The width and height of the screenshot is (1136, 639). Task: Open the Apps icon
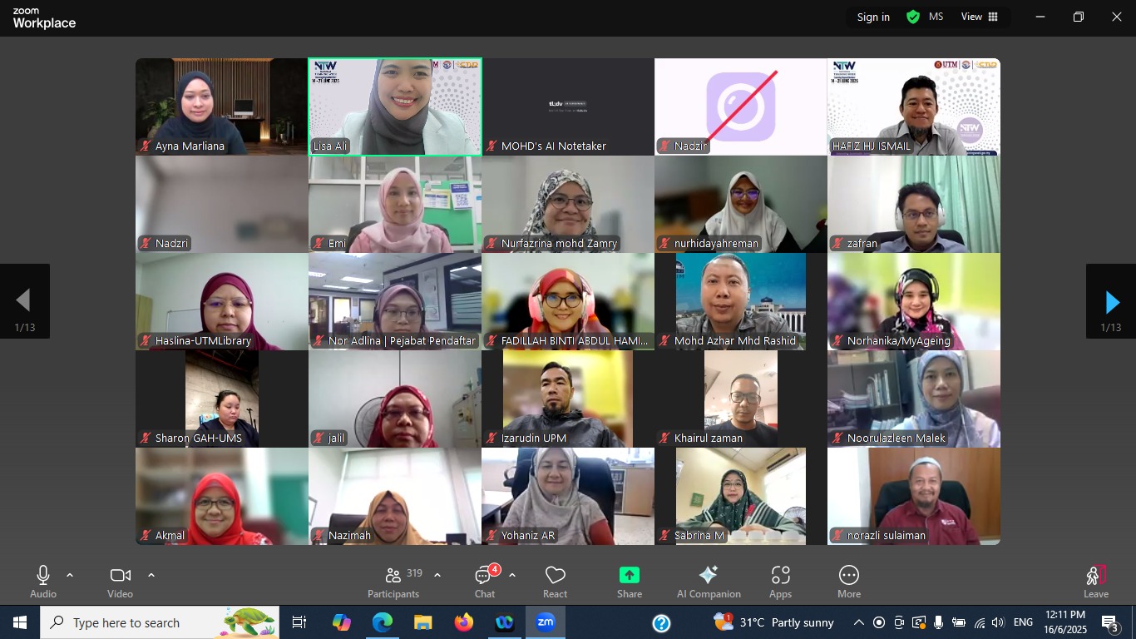coord(780,575)
